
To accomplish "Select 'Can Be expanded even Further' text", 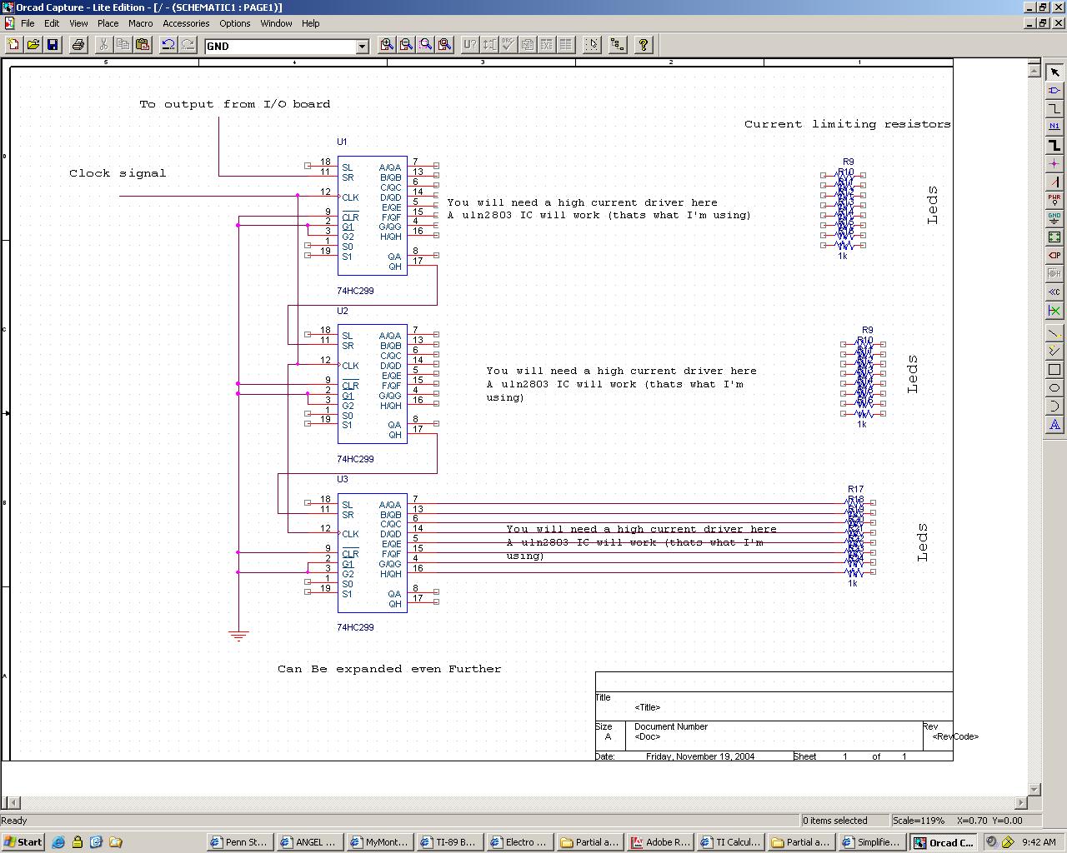I will [389, 669].
